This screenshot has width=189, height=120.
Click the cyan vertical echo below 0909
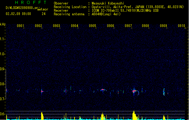point(164,92)
